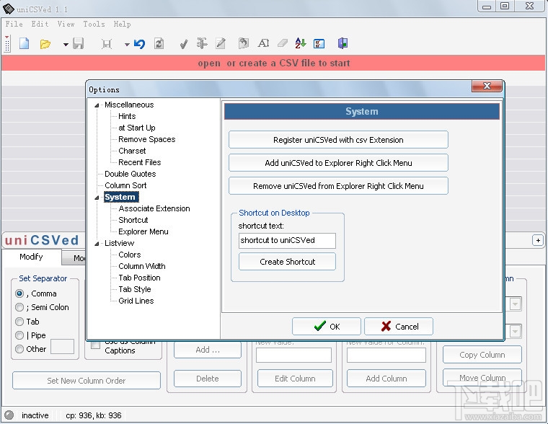The height and width of the screenshot is (424, 548).
Task: Select the Pipe separator radio button
Action: click(x=19, y=335)
